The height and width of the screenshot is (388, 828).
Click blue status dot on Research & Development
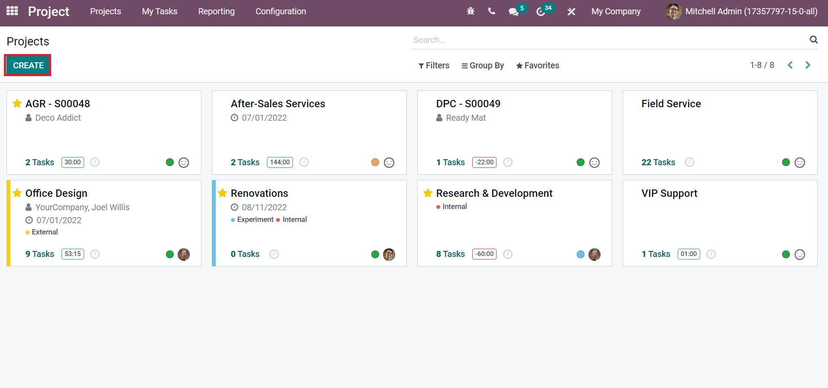[x=581, y=254]
